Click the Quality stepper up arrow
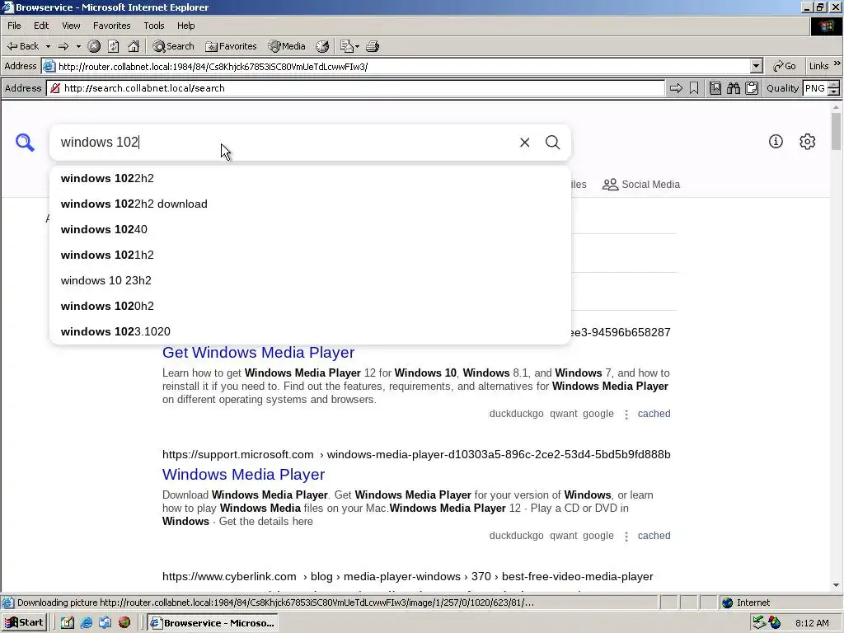 834,85
